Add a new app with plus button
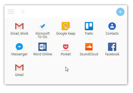The image size is (133, 93). (x=120, y=12)
